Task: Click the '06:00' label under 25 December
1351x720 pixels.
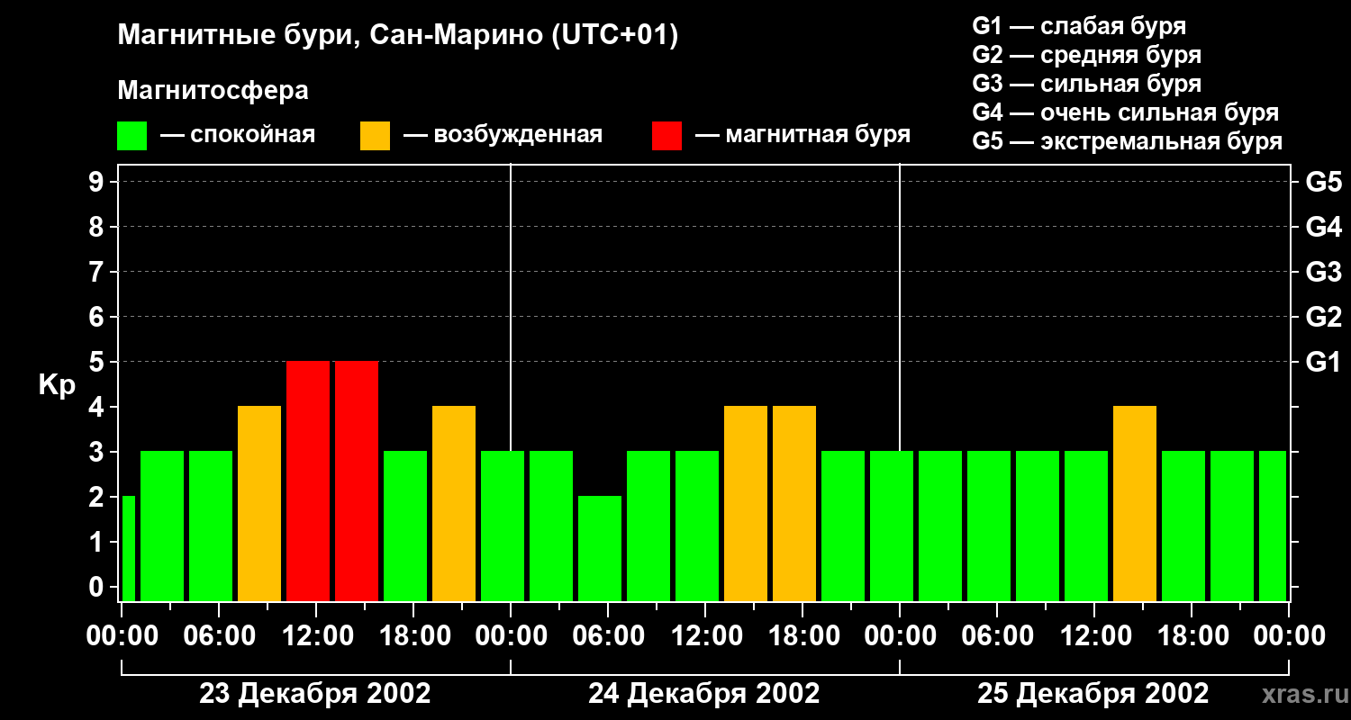Action: 997,636
